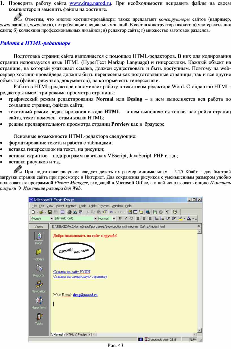The width and height of the screenshot is (231, 349).
Task: Expand the highlight color dropdown arrow
Action: click(185, 218)
